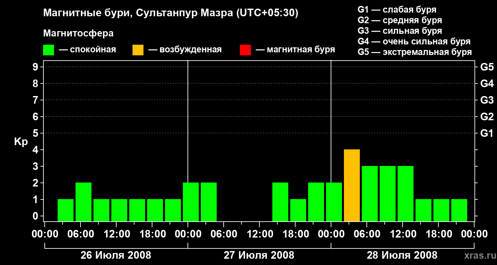Viewport: 497px width, 265px height.
Task: Click the 12:00 time label above 27 Июля
Action: tap(259, 234)
